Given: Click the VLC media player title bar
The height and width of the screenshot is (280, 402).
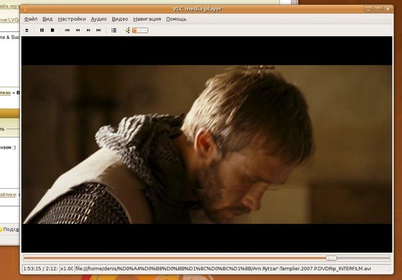Looking at the screenshot, I should (197, 9).
